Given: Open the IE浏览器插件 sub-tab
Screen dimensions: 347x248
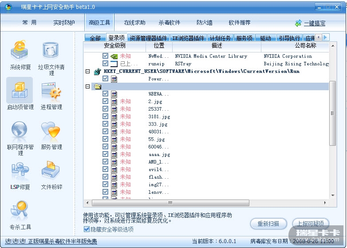Looking at the screenshot, I should pos(188,38).
